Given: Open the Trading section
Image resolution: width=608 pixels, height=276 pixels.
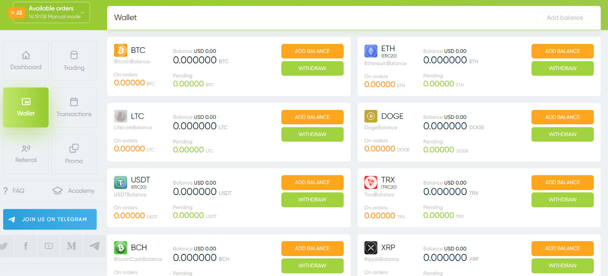Looking at the screenshot, I should tap(74, 61).
